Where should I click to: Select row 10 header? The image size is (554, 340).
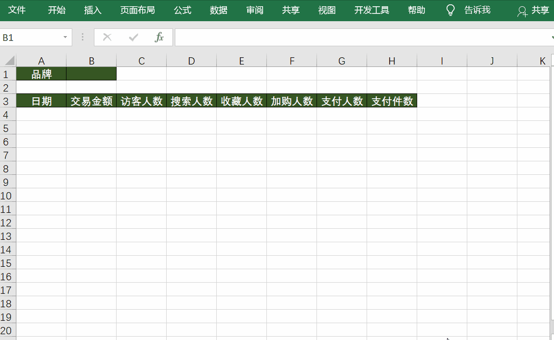click(x=8, y=195)
